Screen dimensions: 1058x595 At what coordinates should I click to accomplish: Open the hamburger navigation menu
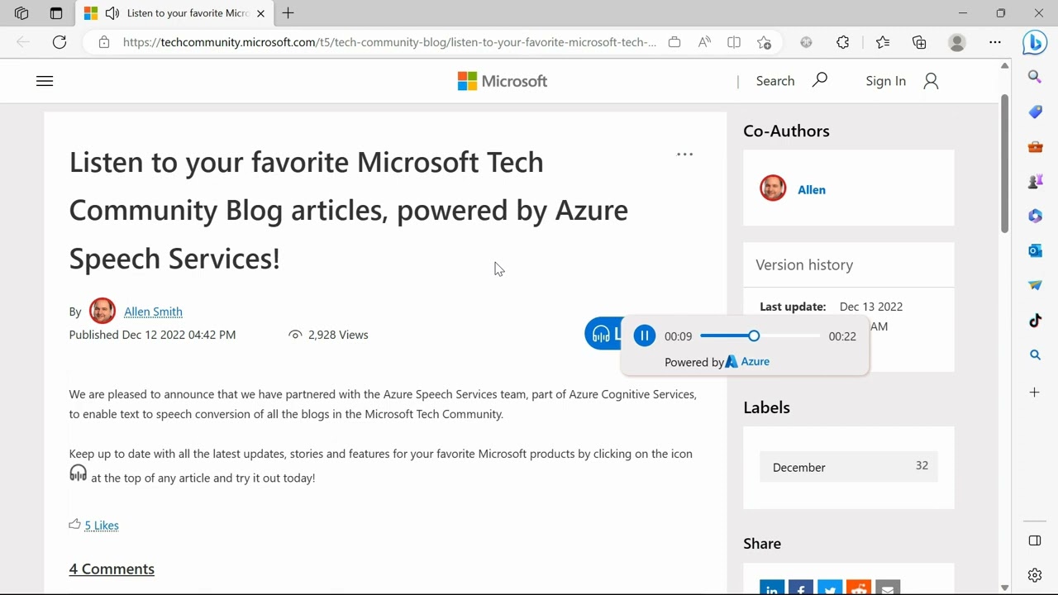(x=45, y=81)
